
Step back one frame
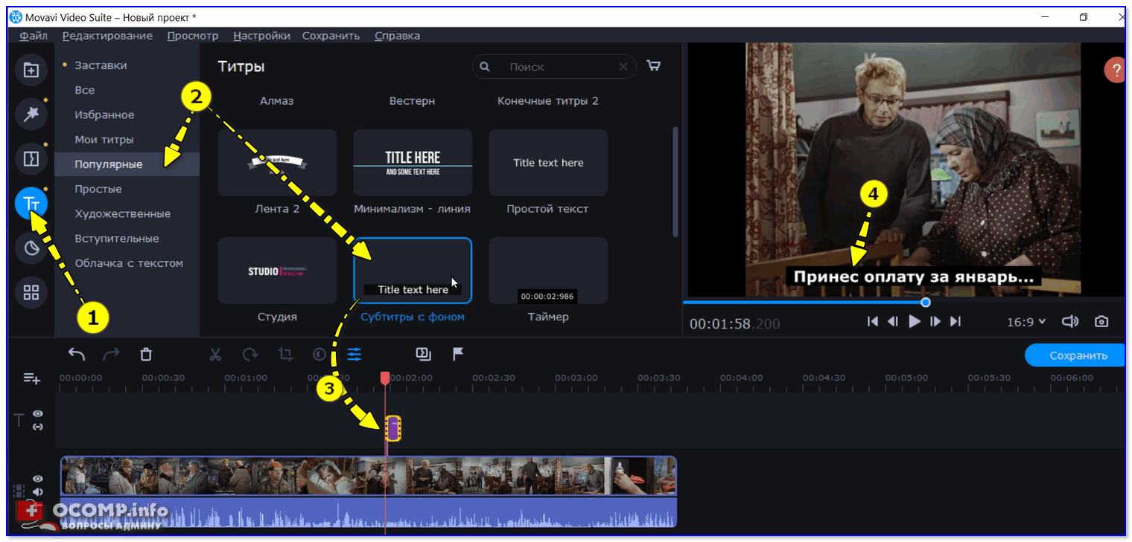[x=893, y=321]
